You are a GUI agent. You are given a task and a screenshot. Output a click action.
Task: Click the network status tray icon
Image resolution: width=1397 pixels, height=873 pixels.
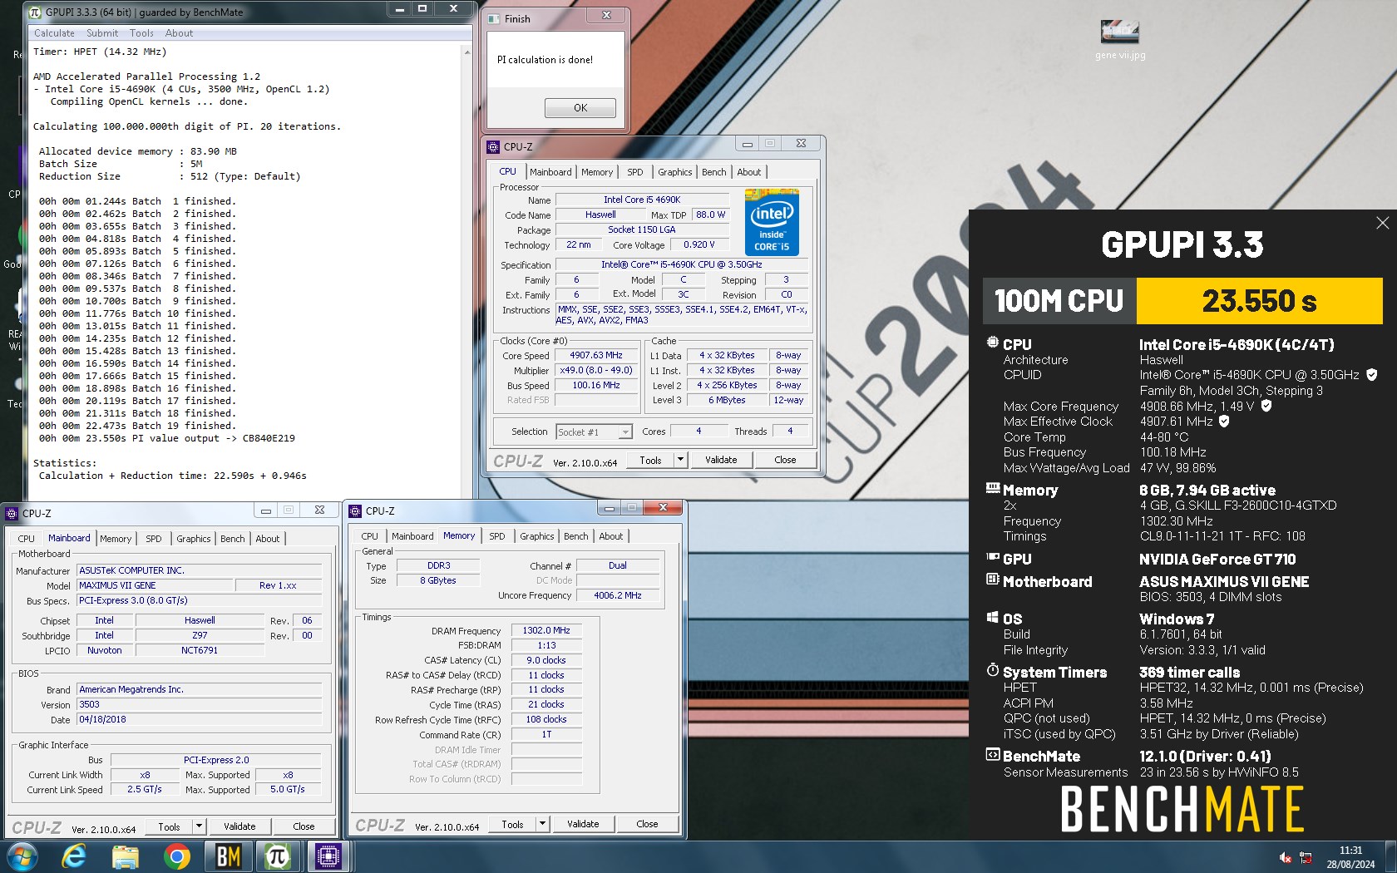1306,857
